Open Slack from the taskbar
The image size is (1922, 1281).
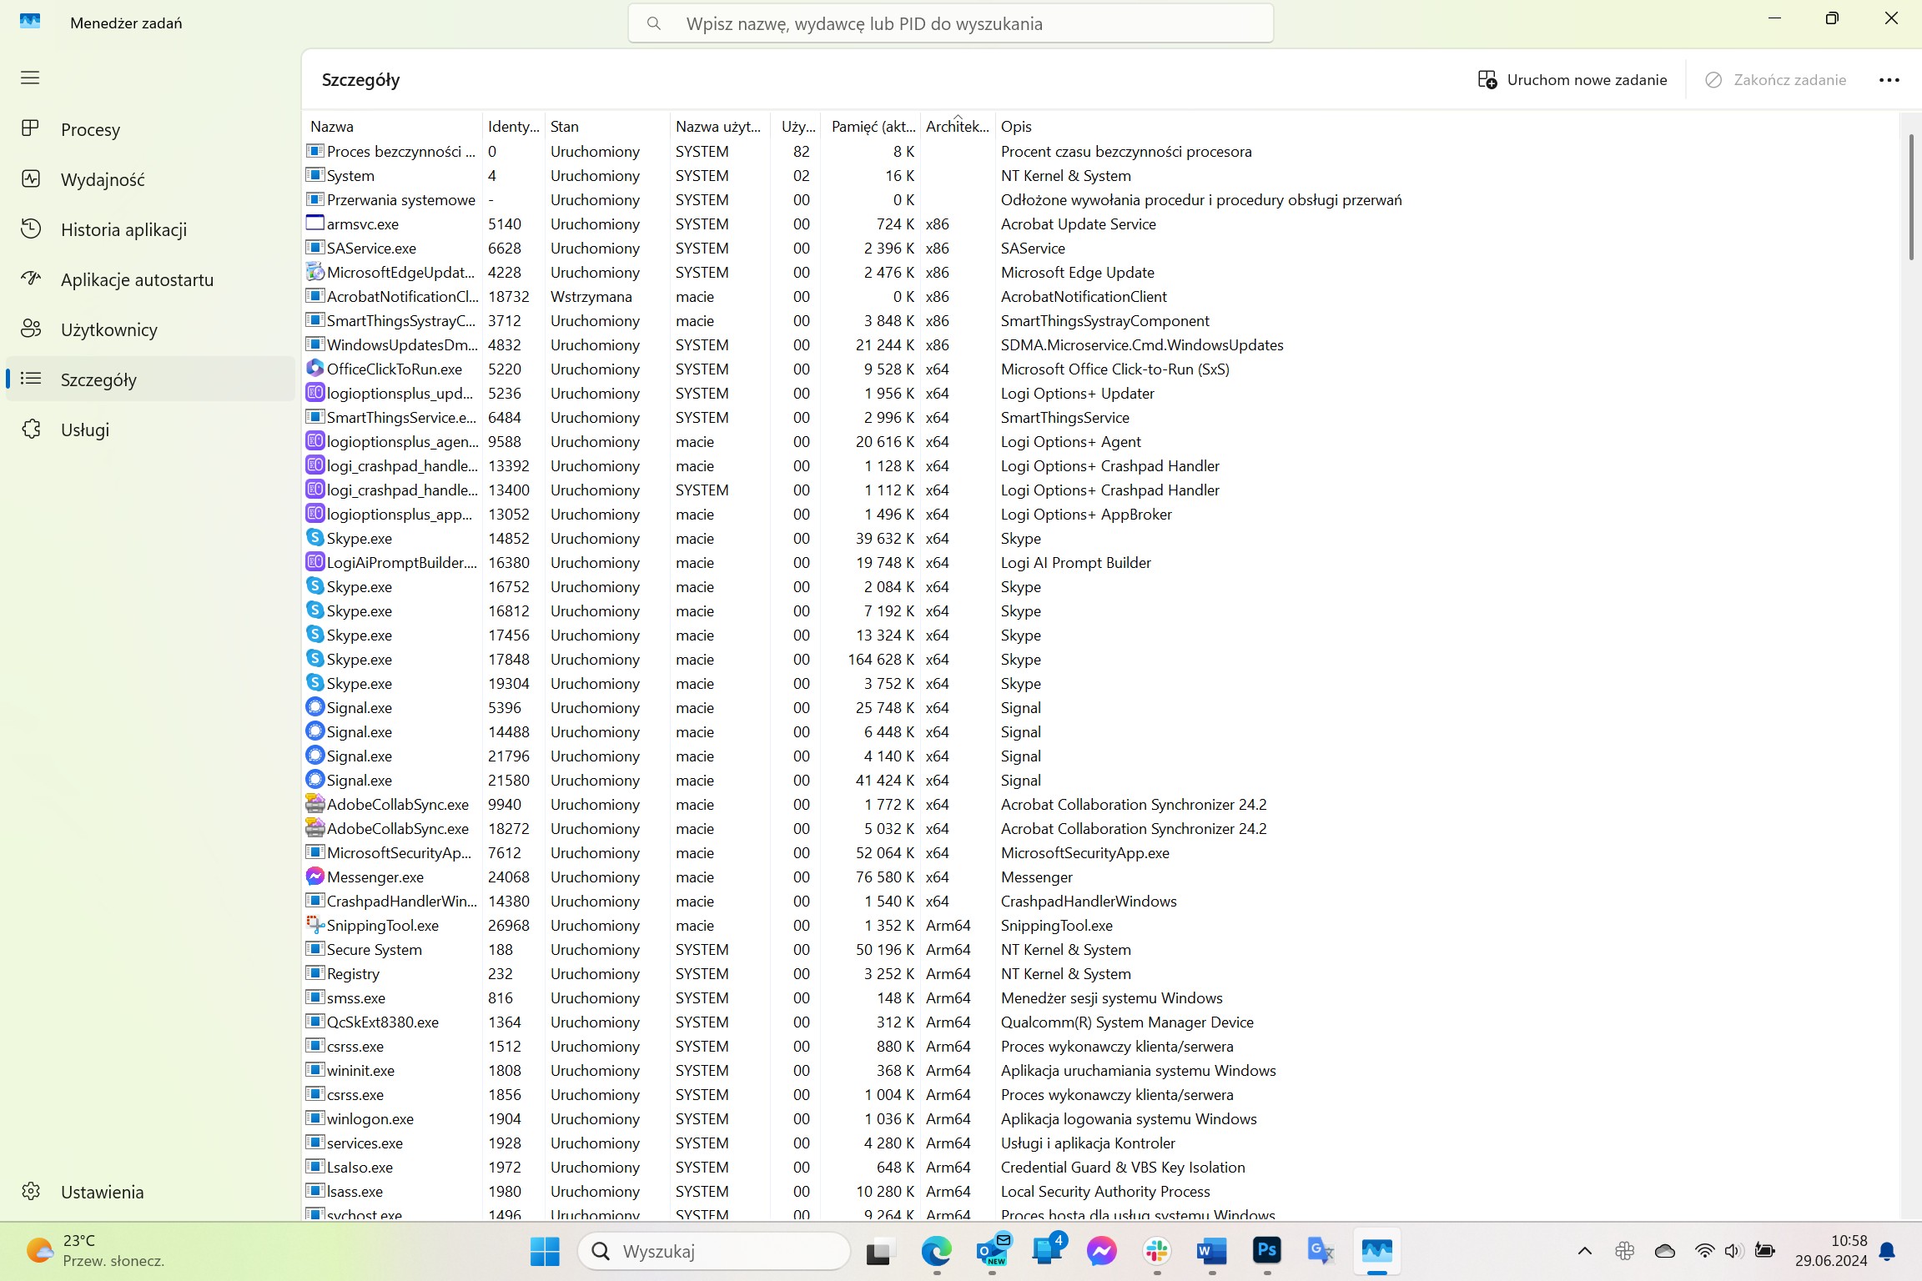tap(1157, 1251)
